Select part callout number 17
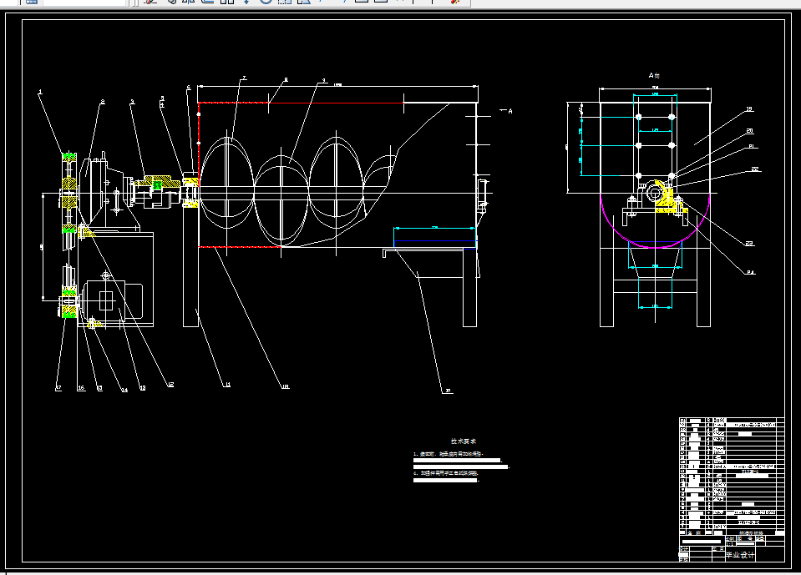 click(58, 388)
